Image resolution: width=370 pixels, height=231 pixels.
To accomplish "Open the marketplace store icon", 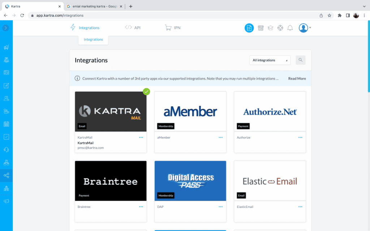I will [261, 28].
